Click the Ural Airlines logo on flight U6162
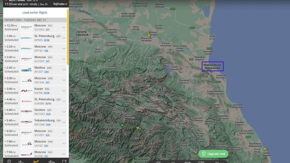The image size is (290, 163). click(26, 144)
